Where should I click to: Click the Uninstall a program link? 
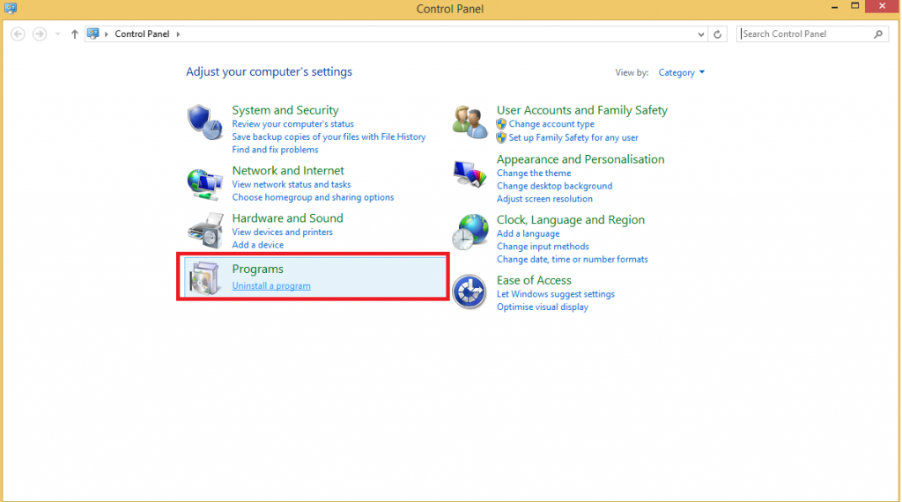tap(271, 286)
